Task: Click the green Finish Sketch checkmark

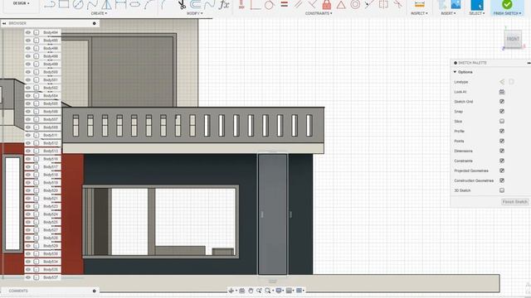Action: (507, 4)
